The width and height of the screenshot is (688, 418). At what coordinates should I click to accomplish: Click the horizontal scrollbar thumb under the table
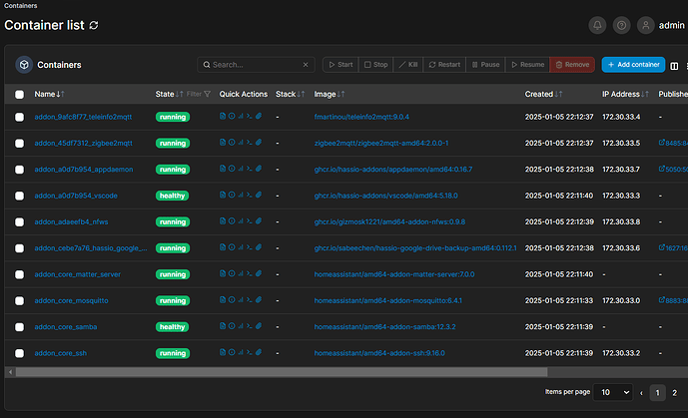click(x=282, y=372)
